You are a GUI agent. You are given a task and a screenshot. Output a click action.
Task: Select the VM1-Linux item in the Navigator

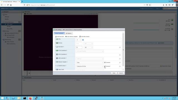11,24
